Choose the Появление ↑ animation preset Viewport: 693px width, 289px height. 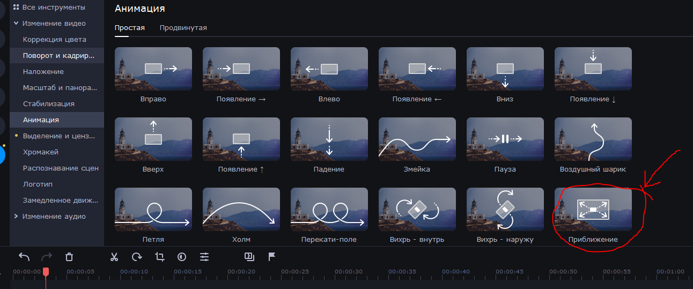(241, 139)
